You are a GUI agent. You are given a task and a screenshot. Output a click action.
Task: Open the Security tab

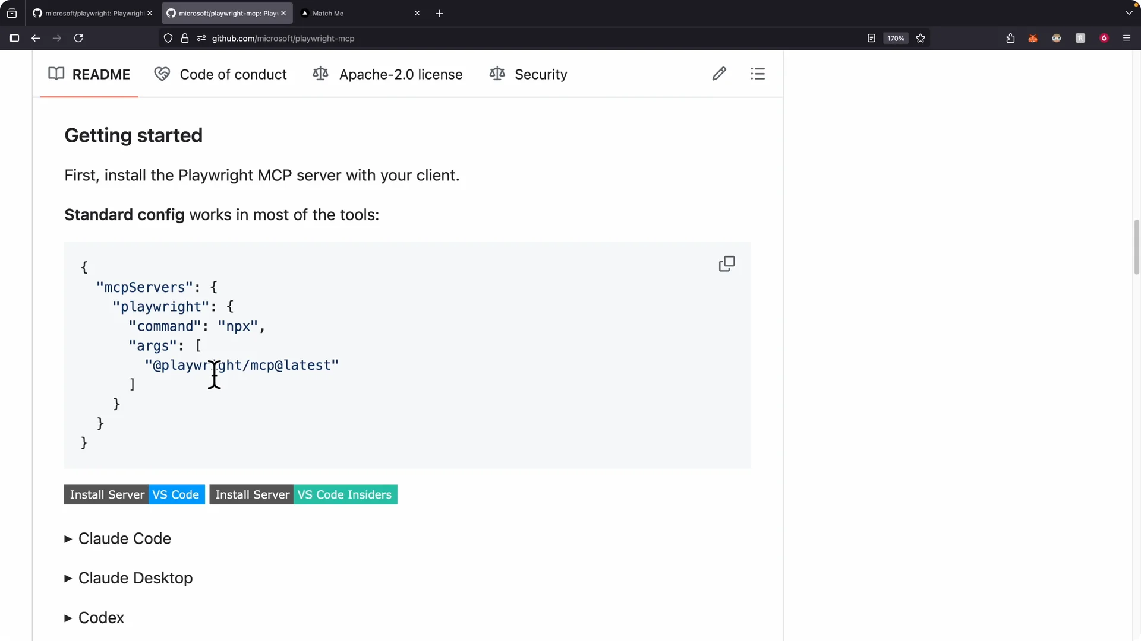[528, 74]
